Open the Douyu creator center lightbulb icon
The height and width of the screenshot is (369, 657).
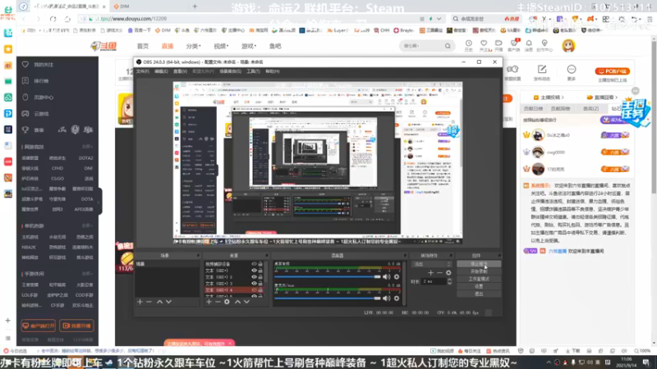[544, 45]
